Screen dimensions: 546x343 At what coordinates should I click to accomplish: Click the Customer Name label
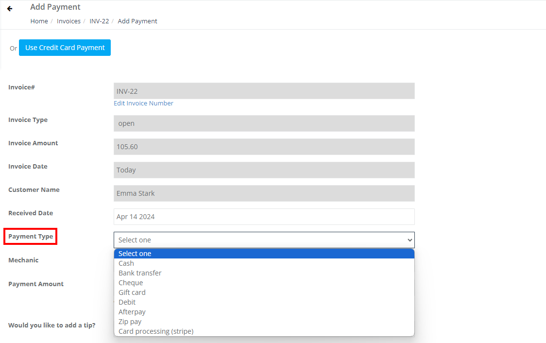[x=34, y=190]
